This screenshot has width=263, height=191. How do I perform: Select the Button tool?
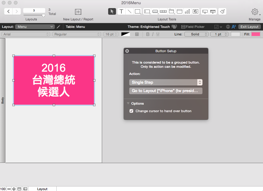(x=155, y=11)
